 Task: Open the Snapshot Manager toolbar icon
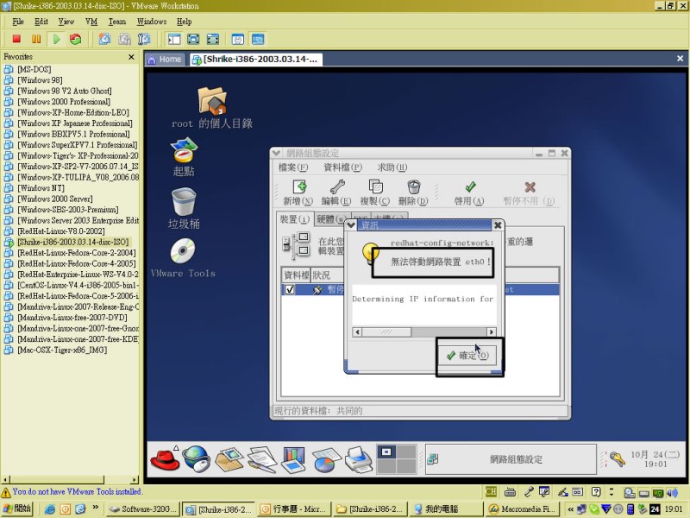pyautogui.click(x=144, y=39)
